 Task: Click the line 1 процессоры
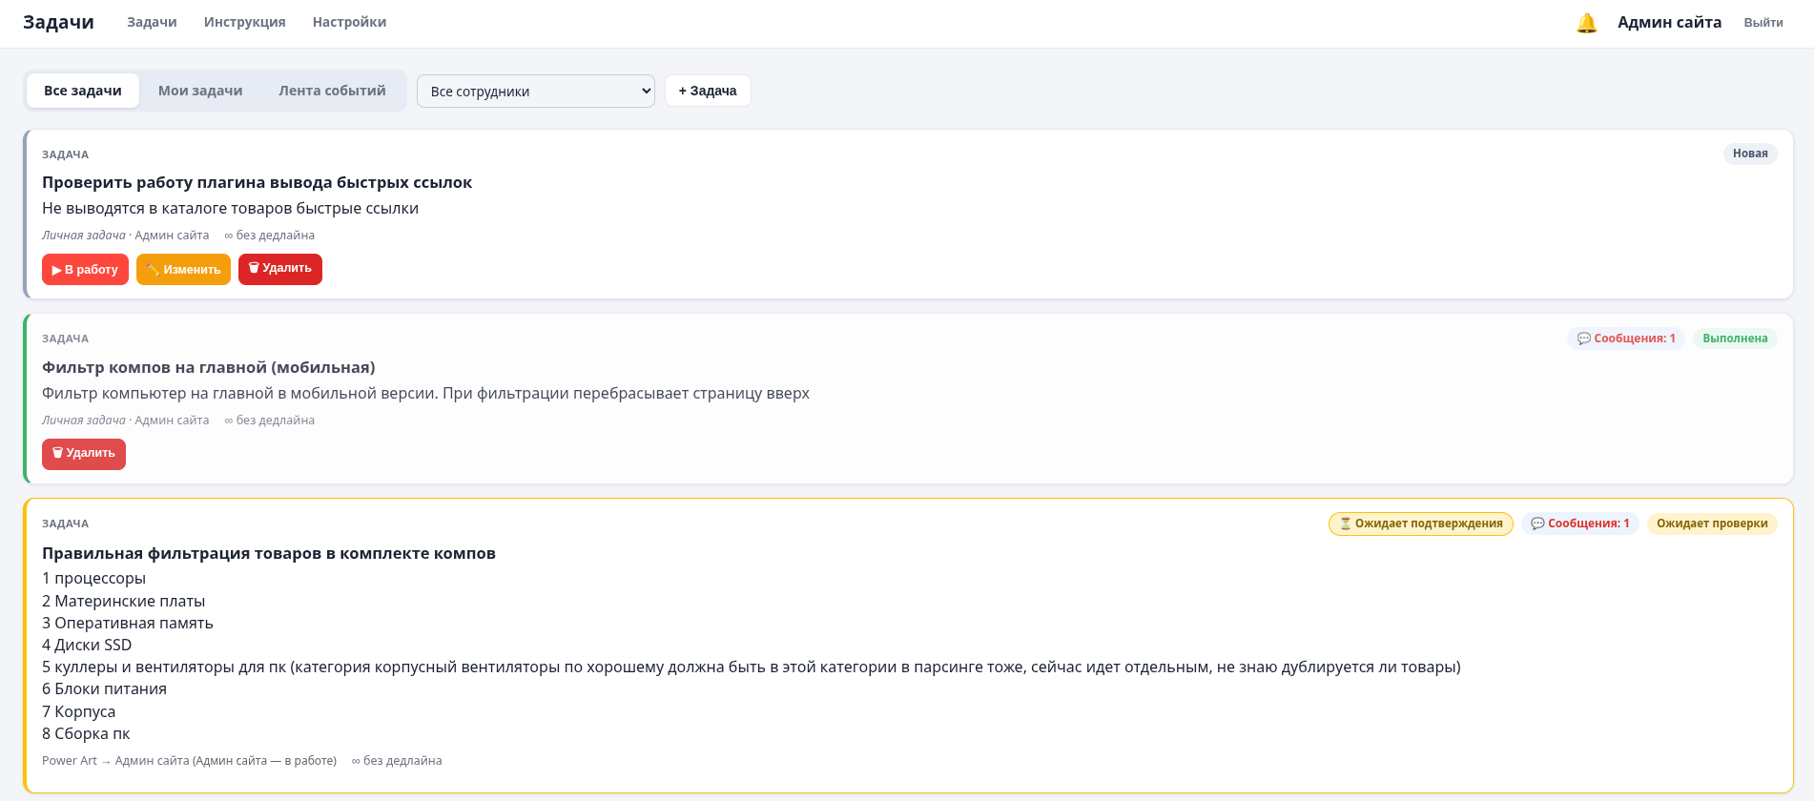tap(93, 578)
